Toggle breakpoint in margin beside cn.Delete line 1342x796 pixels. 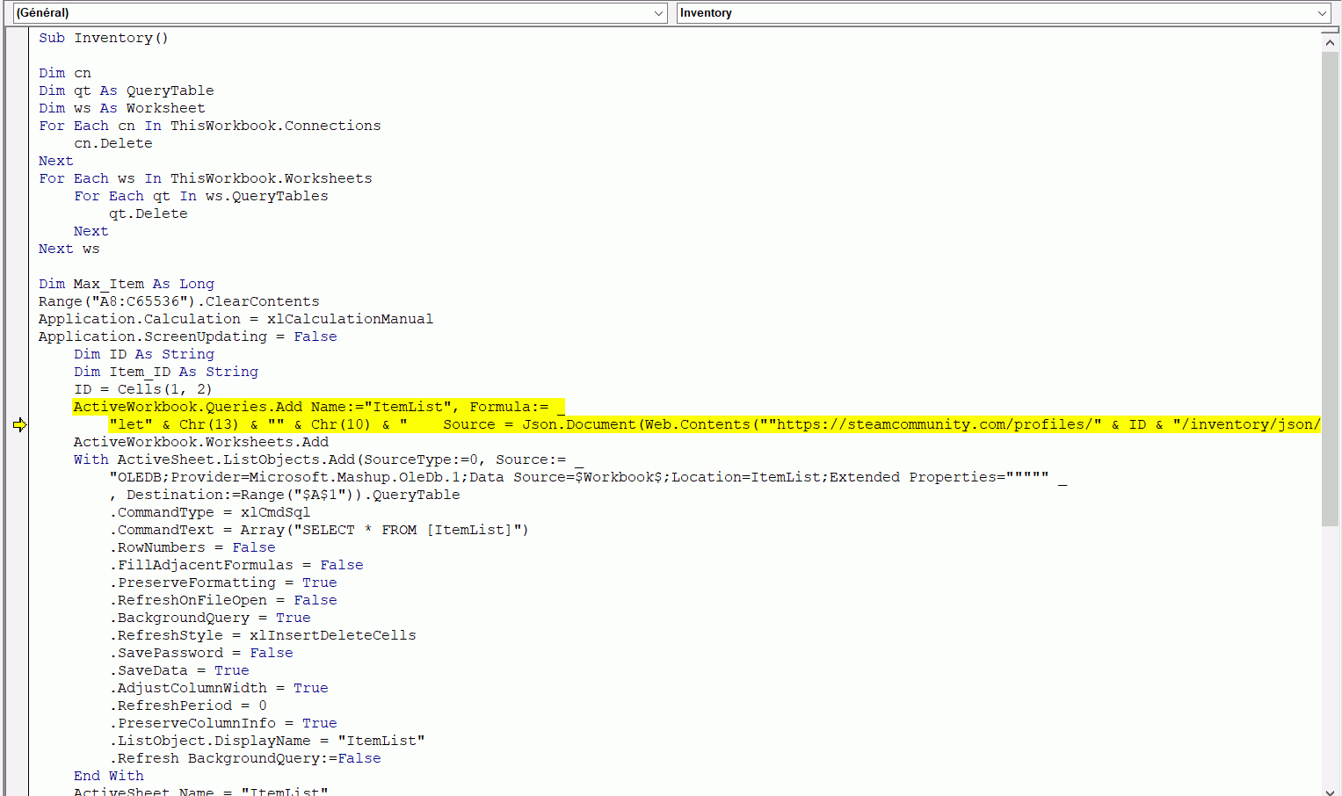17,144
